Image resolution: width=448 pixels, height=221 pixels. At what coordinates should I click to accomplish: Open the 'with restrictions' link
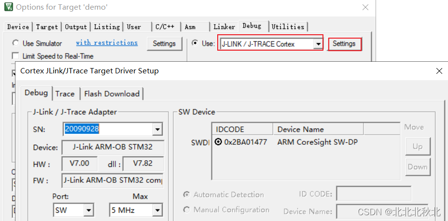coord(107,43)
